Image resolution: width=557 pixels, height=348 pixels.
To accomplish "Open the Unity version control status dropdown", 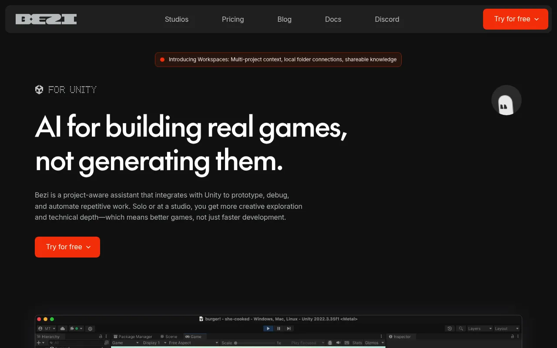I will click(x=76, y=328).
